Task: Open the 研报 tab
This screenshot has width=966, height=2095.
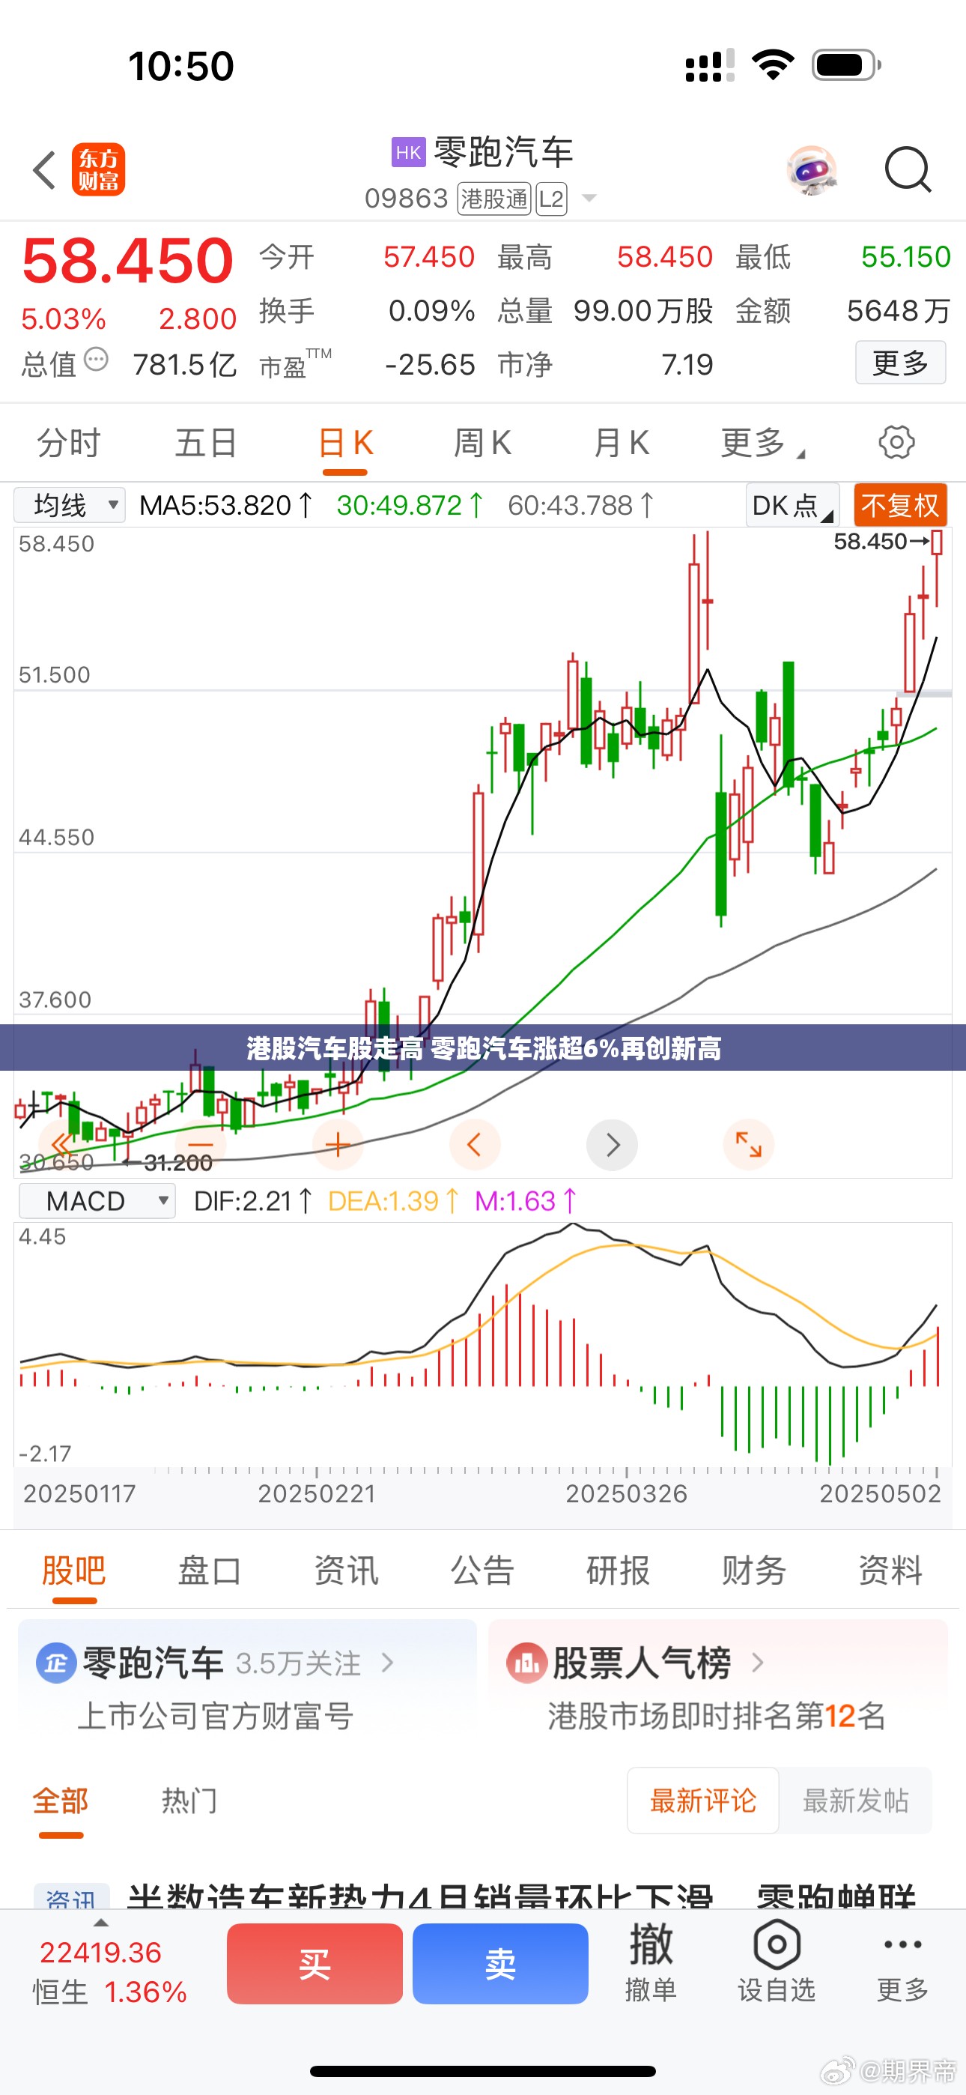Action: coord(618,1571)
